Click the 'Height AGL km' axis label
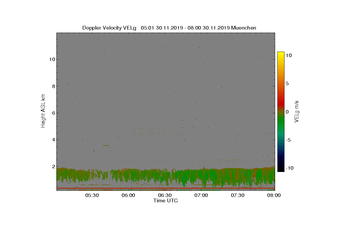Image resolution: width=340 pixels, height=227 pixels. click(x=43, y=112)
